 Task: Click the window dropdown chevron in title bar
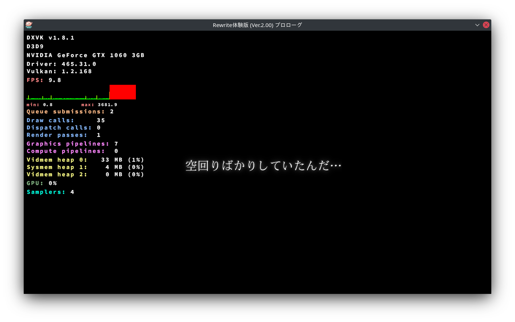477,25
